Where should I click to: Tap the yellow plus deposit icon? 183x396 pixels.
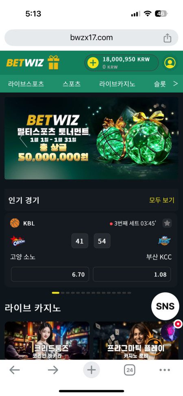(x=93, y=63)
